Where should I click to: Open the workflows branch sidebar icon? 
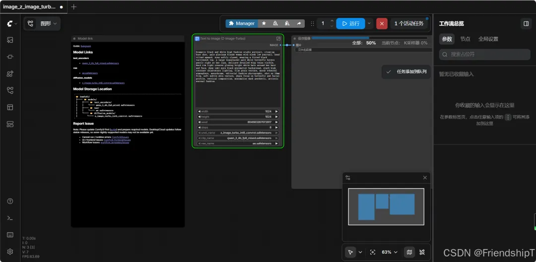click(10, 90)
